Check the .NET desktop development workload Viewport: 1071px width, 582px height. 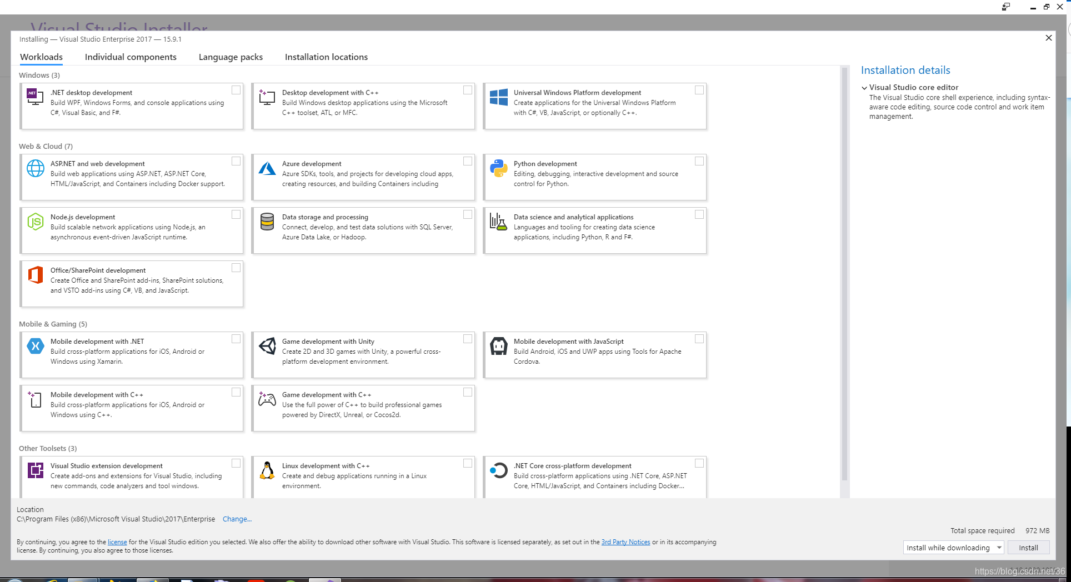pyautogui.click(x=236, y=90)
